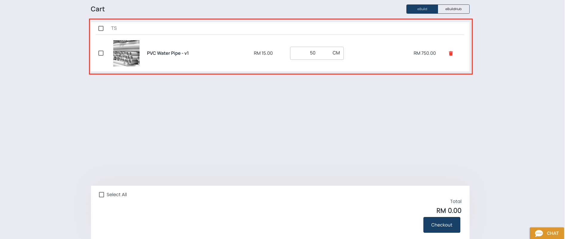
Task: Click the RM 750.00 line subtotal
Action: tap(424, 53)
